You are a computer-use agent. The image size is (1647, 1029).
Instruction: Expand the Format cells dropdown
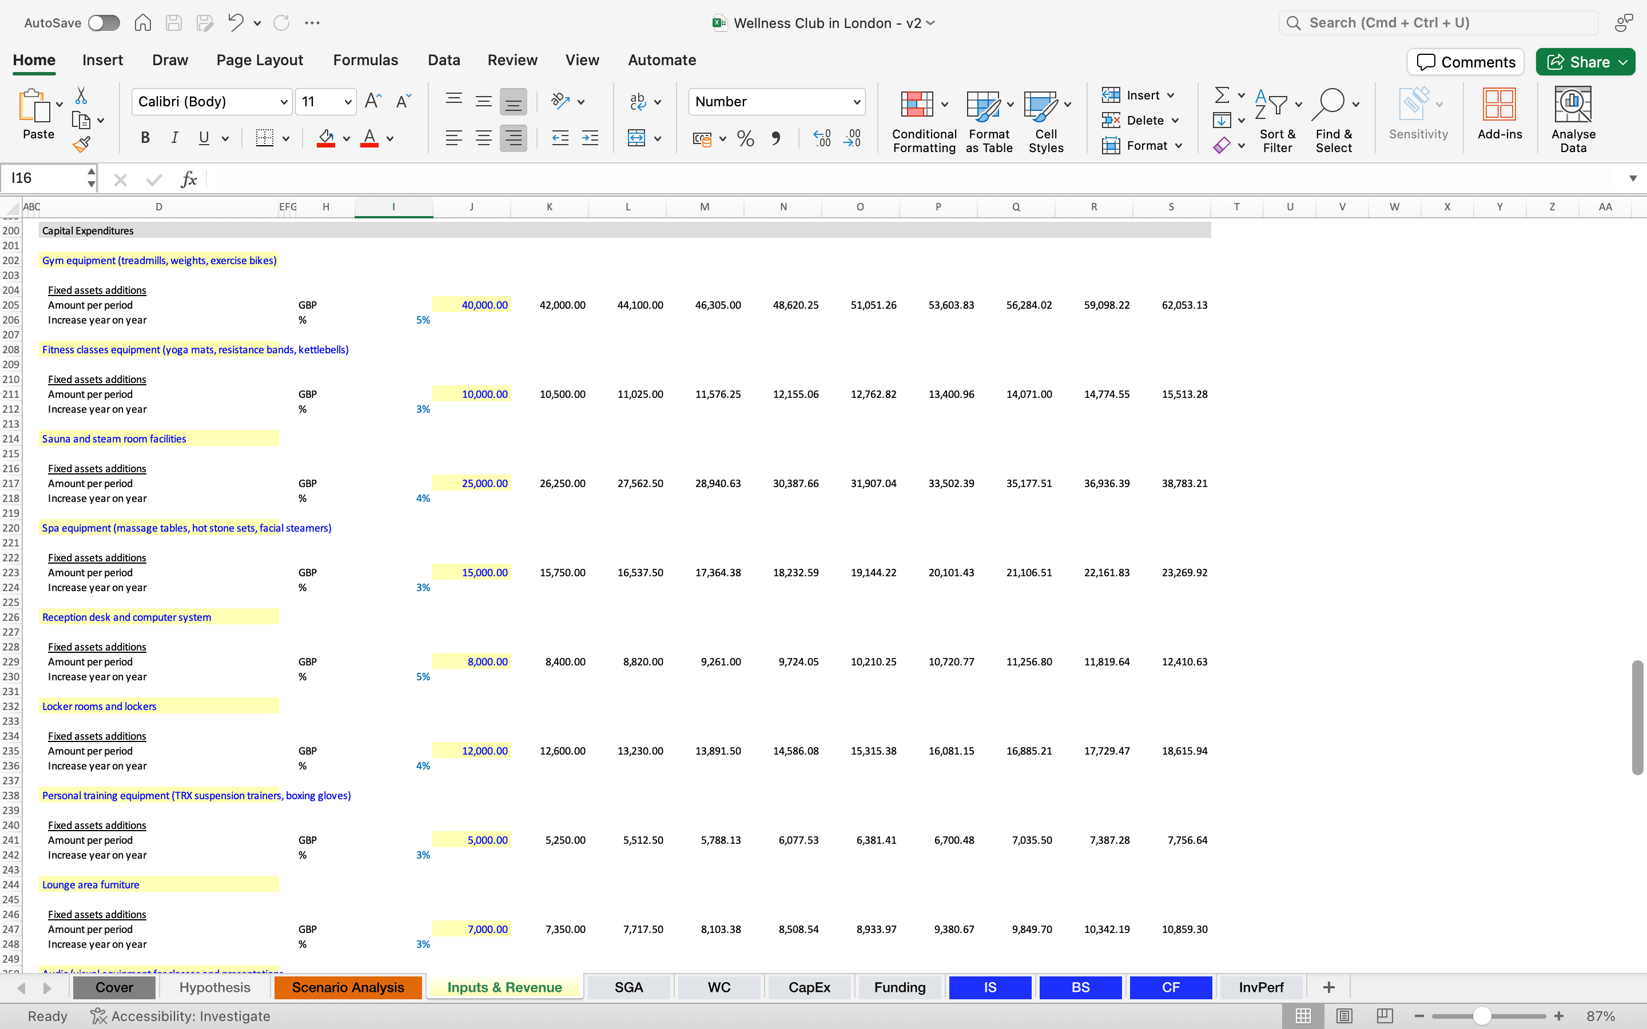[1178, 146]
